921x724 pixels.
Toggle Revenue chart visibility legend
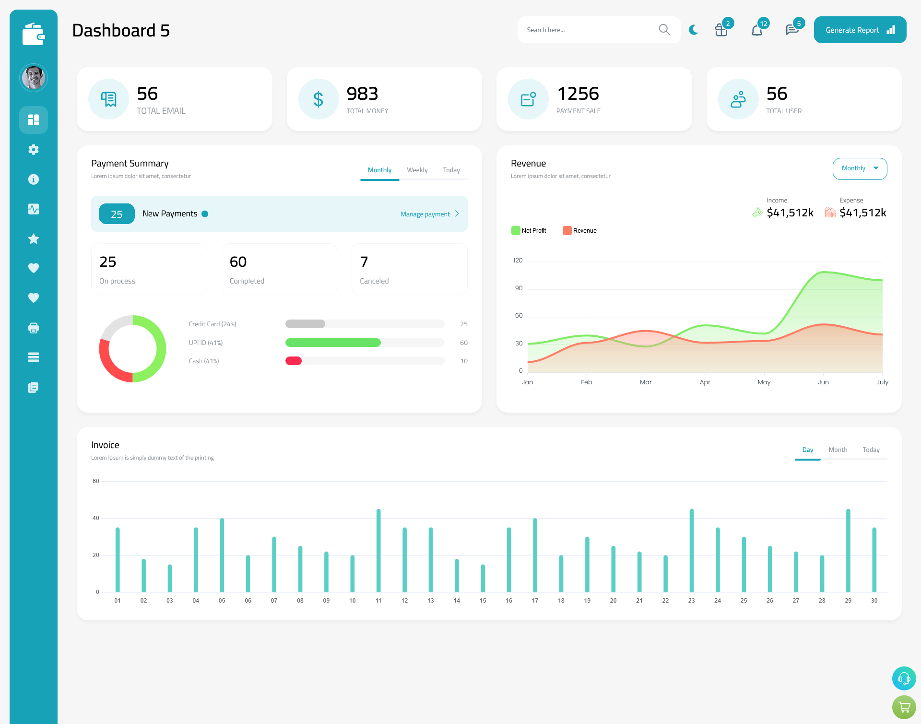(x=581, y=230)
